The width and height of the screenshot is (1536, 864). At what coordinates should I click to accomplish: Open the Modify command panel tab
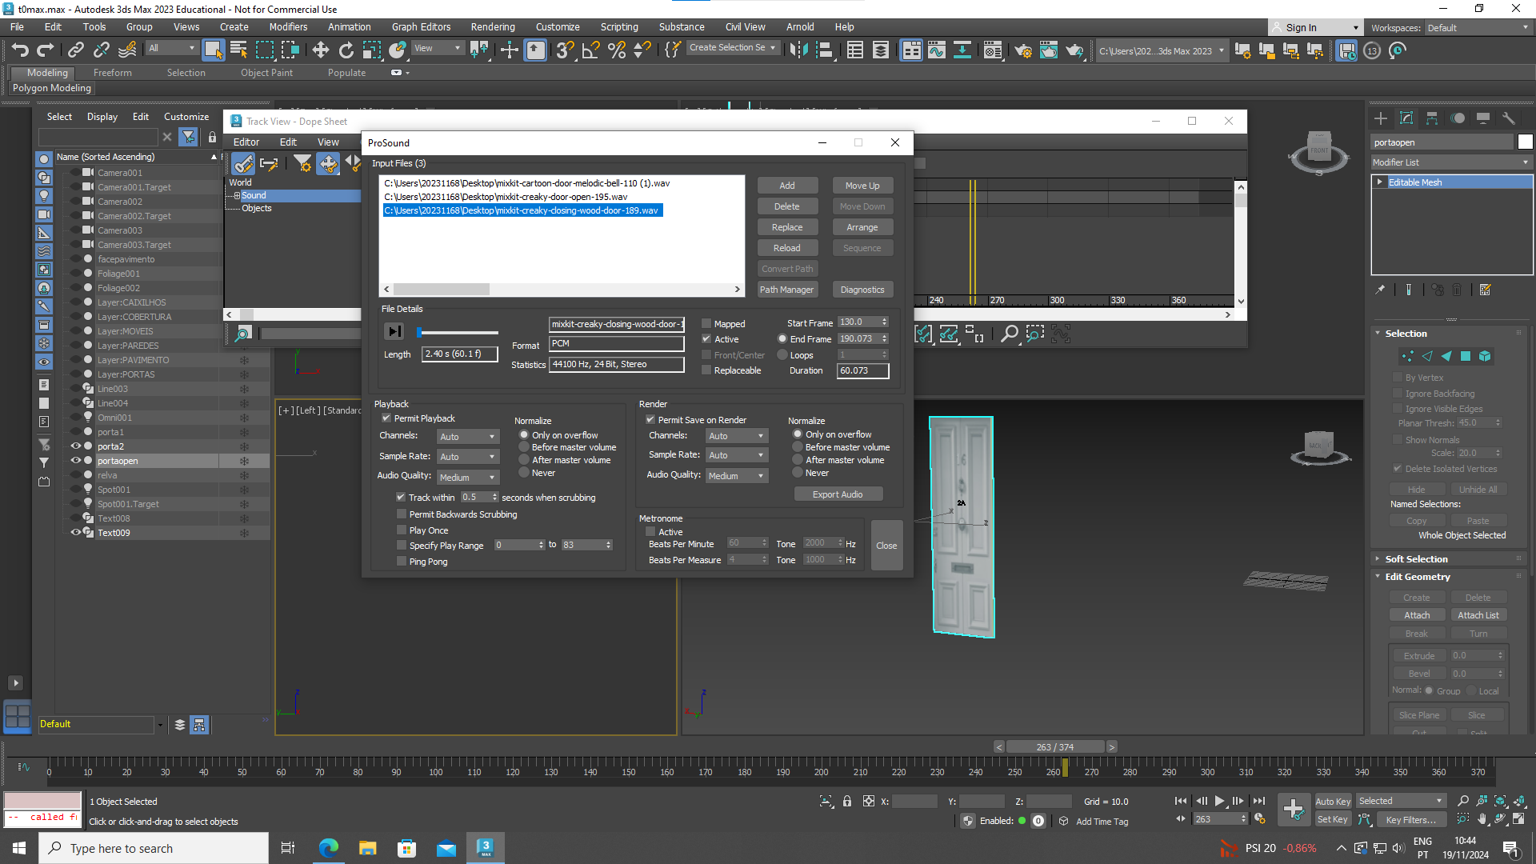[x=1406, y=118]
